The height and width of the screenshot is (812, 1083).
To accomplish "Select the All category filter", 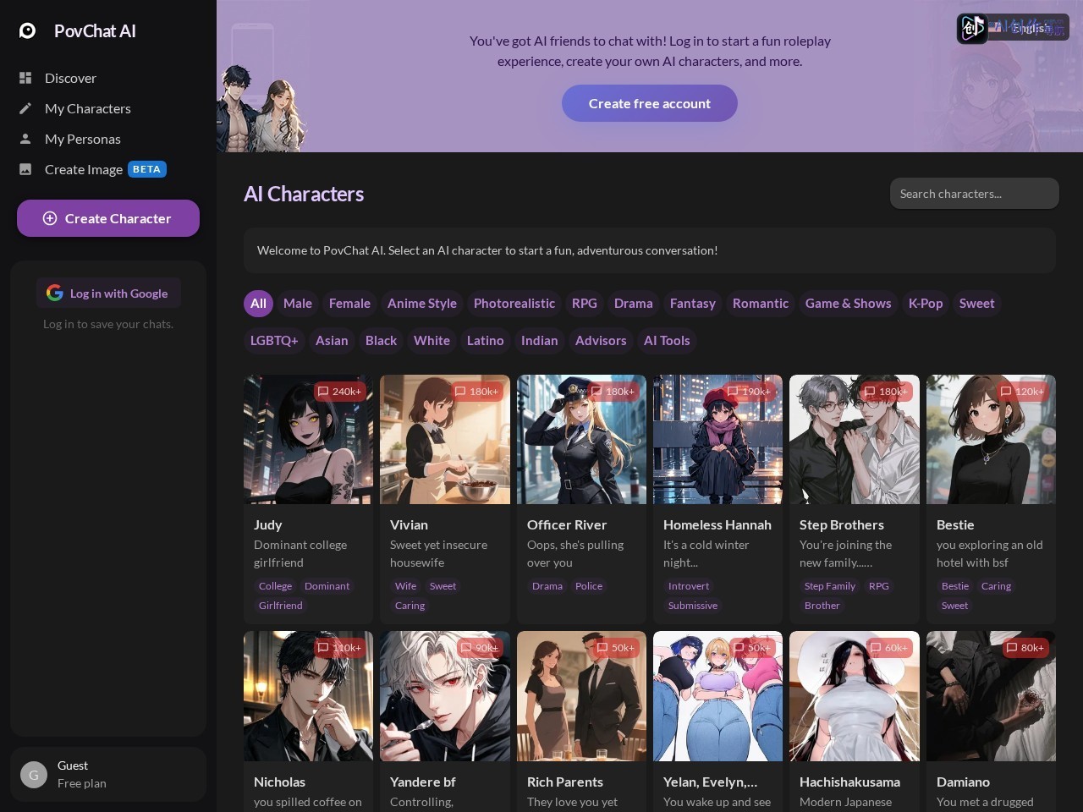I will [x=258, y=303].
